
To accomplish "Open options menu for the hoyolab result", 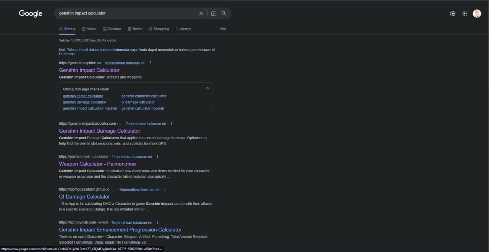I will point(157,222).
